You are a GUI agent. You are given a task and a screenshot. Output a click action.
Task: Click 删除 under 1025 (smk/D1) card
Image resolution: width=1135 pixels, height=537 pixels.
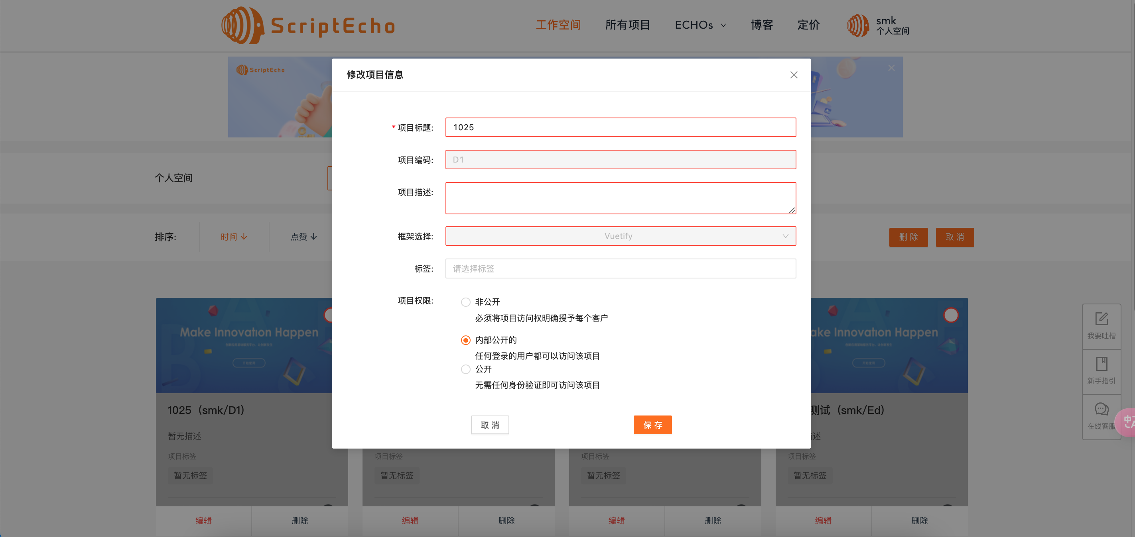click(x=300, y=521)
